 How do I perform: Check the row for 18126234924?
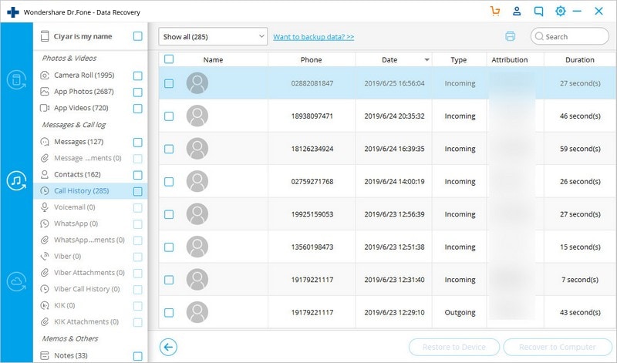[169, 149]
